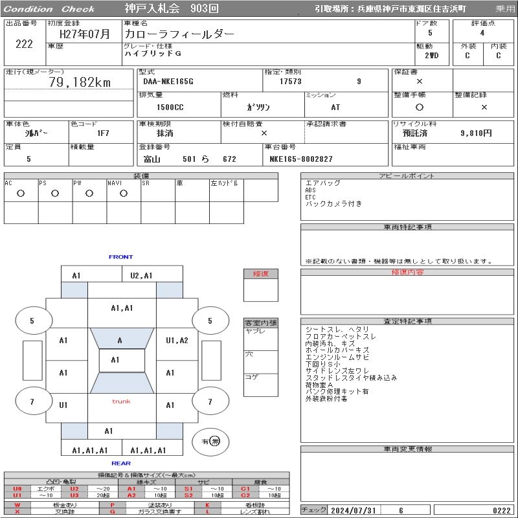Image resolution: width=518 pixels, height=518 pixels.
Task: Click the 'コゲ' interior field
Action: [x=261, y=385]
